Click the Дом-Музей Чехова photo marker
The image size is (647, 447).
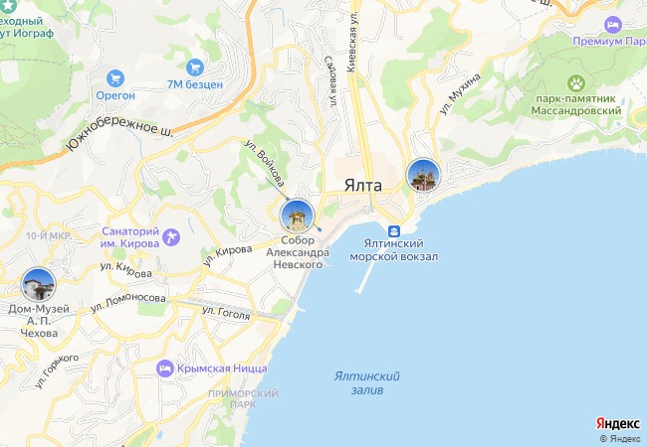(x=39, y=284)
